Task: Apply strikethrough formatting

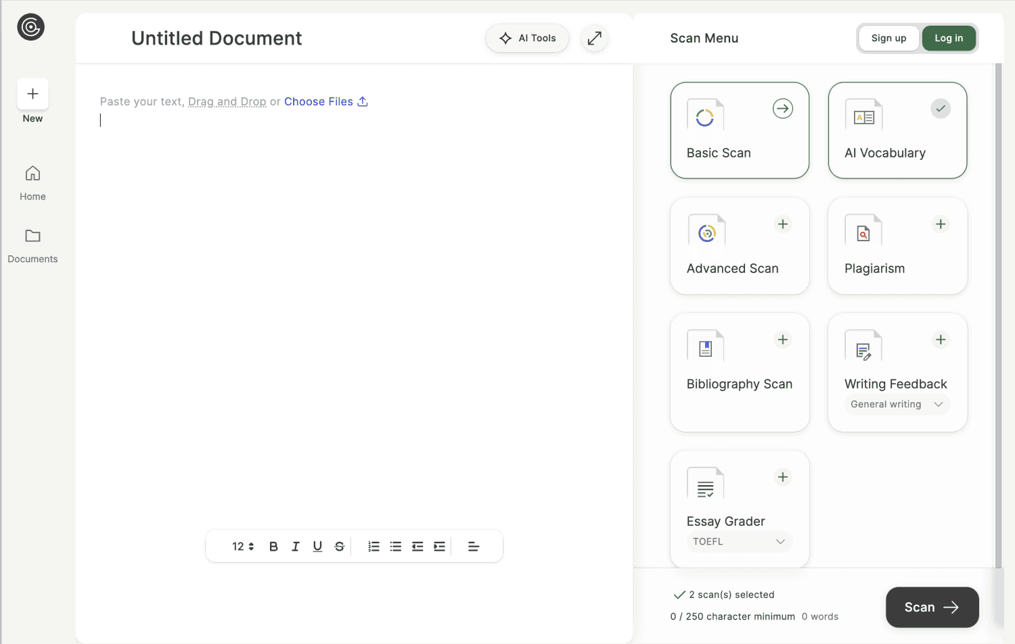Action: [339, 546]
